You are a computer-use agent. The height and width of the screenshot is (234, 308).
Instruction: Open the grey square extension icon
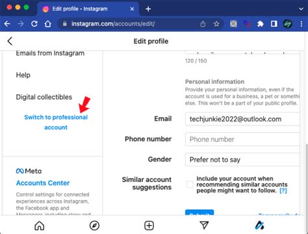(233, 23)
